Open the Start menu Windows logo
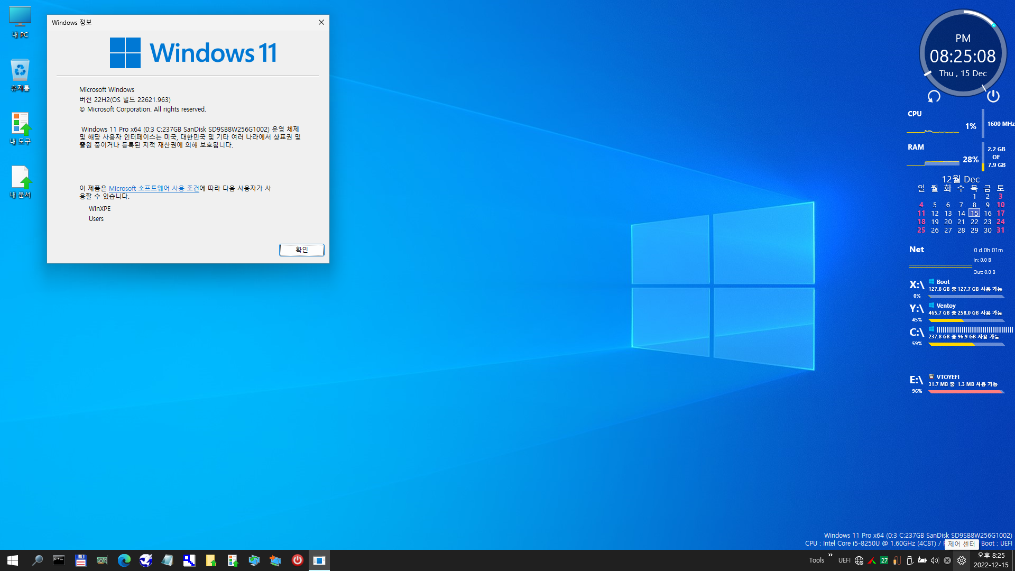The image size is (1015, 571). [13, 560]
